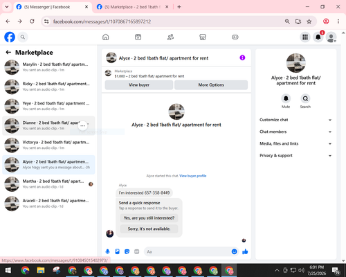346x277 pixels.
Task: Click Alyce's chat header avatar thumbnail
Action: tap(111, 57)
